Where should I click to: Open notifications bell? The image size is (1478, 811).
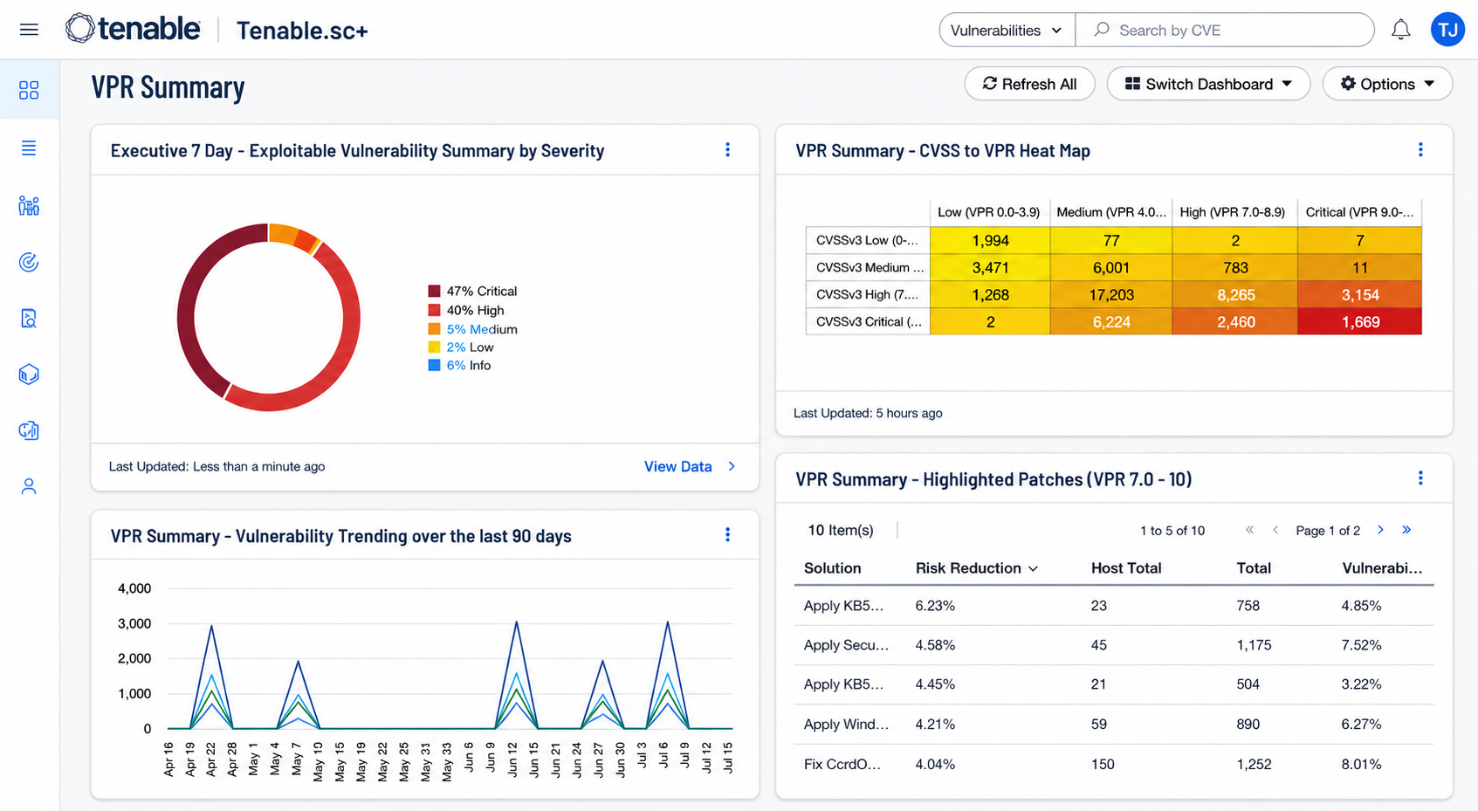[1400, 30]
